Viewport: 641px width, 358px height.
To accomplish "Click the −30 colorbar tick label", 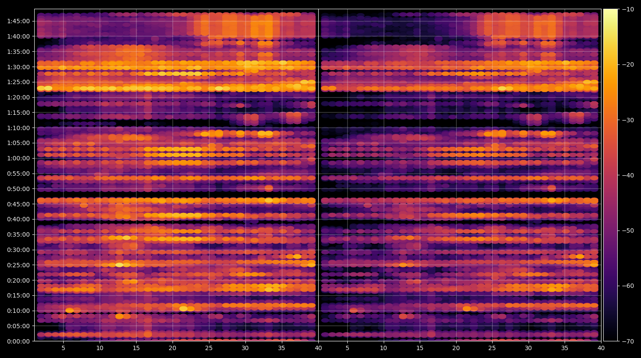I will tap(628, 120).
